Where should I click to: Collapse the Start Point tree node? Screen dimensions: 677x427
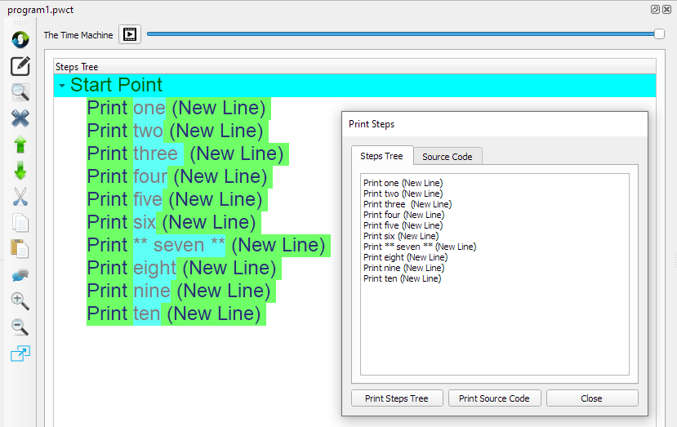coord(62,86)
